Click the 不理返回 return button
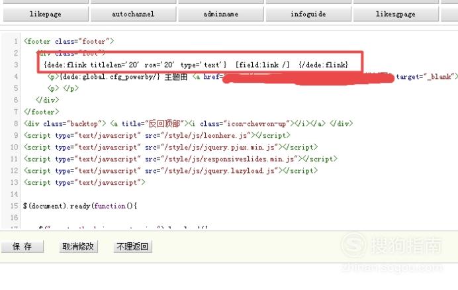This screenshot has height=290, width=458. coord(132,246)
